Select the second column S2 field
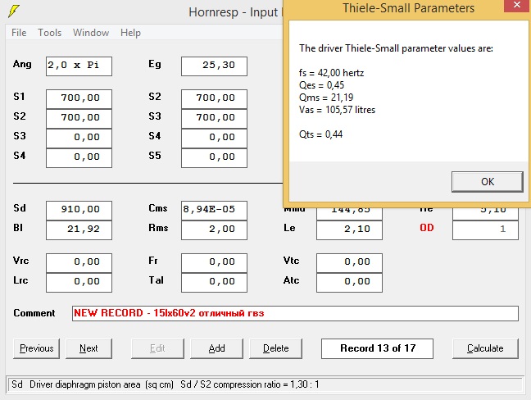Viewport: 531px width, 400px height. 214,99
